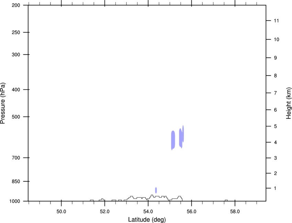Click the 700 pressure axis label
The height and width of the screenshot is (223, 292).
click(x=16, y=158)
